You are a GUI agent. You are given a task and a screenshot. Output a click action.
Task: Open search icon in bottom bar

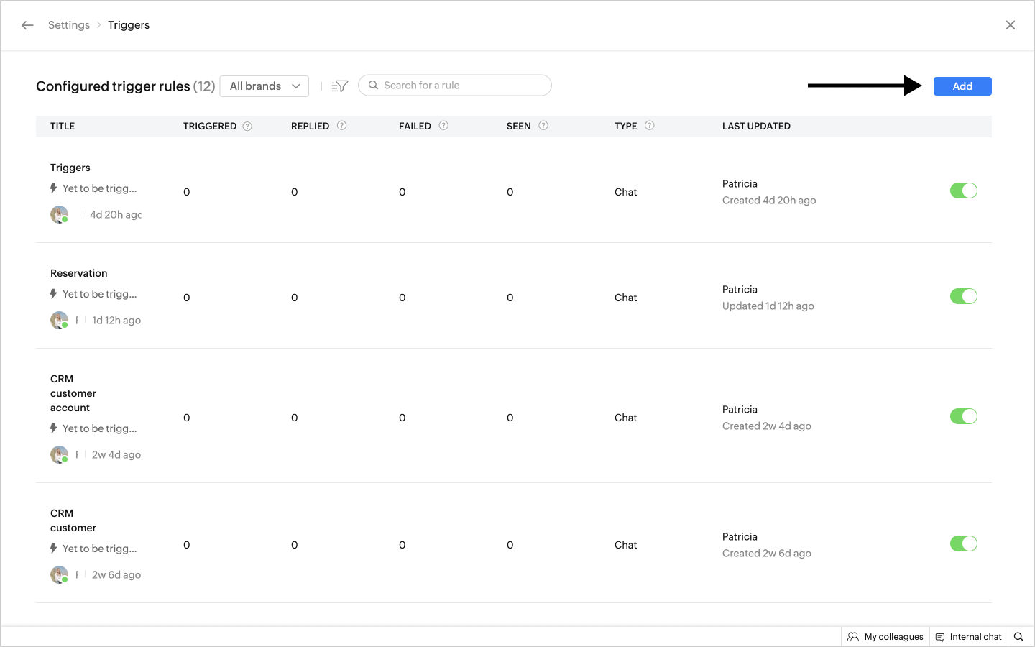tap(1018, 637)
